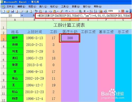This screenshot has width=132, height=102.
Task: Open the 插入 menu
Action: 43,7
